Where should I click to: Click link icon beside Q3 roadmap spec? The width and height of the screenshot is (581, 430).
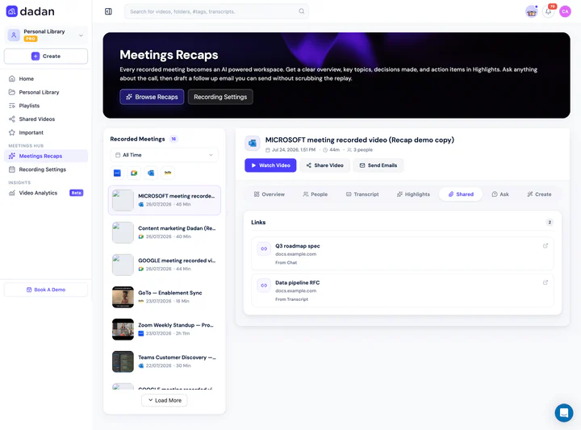pyautogui.click(x=264, y=248)
